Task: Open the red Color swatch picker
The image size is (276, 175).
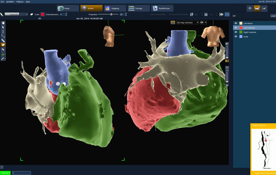Action: (43, 14)
